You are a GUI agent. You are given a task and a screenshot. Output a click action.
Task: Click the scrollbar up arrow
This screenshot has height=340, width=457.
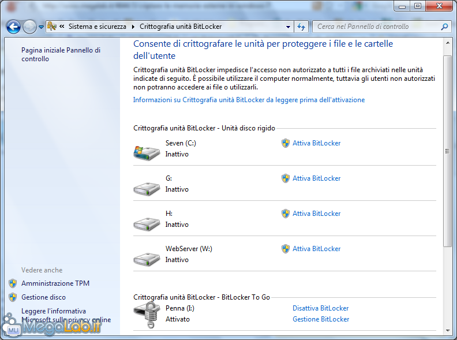click(x=447, y=43)
